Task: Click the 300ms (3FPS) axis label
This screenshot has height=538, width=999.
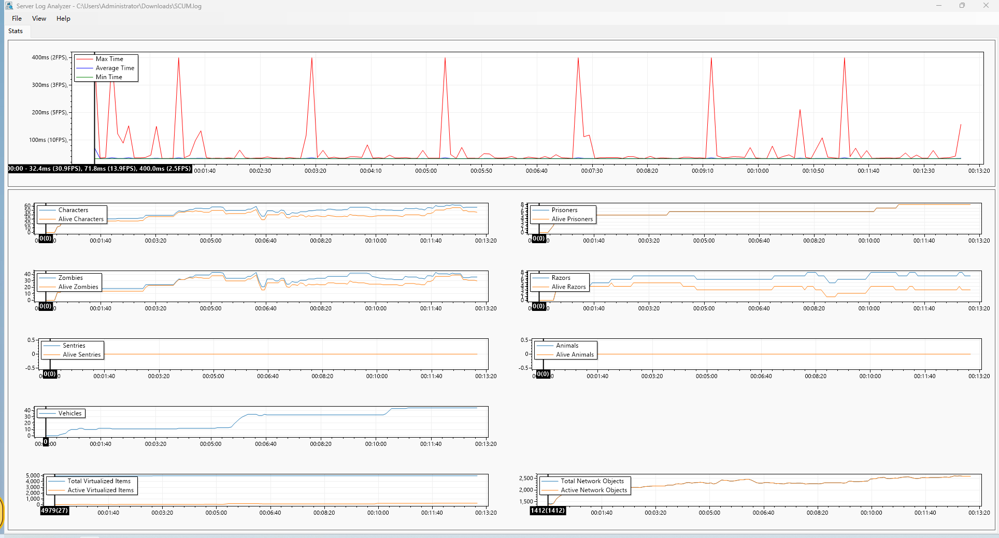Action: (49, 85)
